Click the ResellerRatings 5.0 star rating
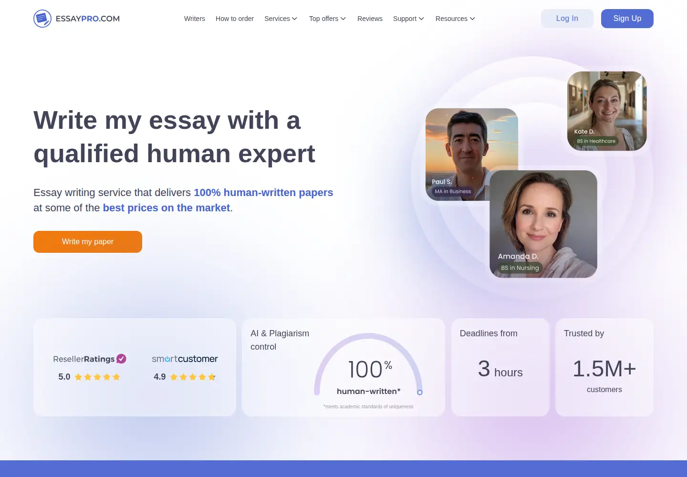Image resolution: width=687 pixels, height=477 pixels. (x=89, y=377)
